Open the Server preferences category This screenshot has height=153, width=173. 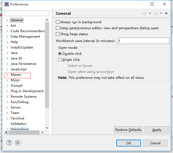point(16,107)
